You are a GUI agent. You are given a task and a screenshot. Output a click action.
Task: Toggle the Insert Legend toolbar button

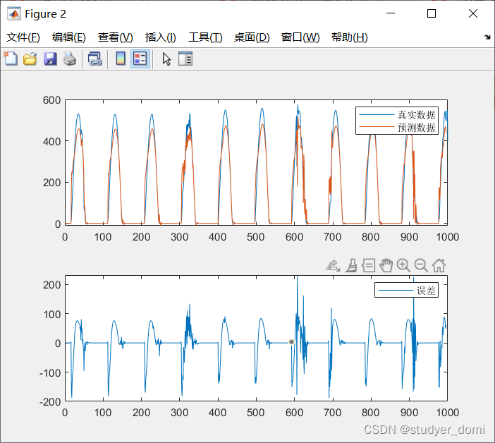click(140, 59)
